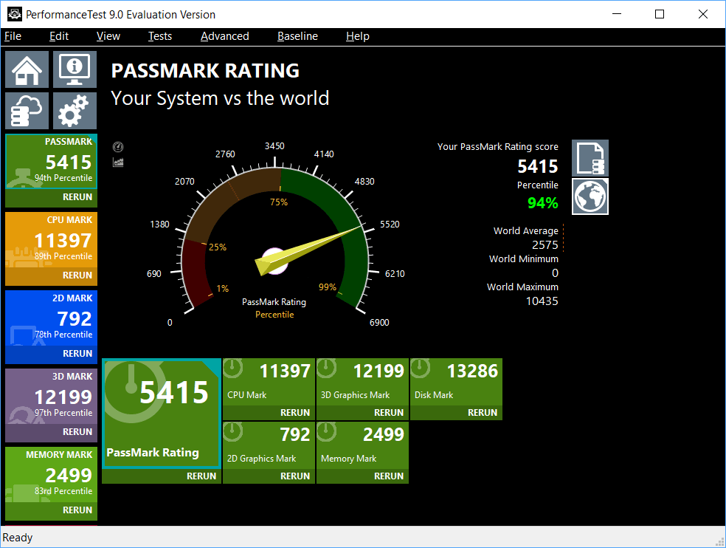Click the PassMark gauge needle

point(308,250)
